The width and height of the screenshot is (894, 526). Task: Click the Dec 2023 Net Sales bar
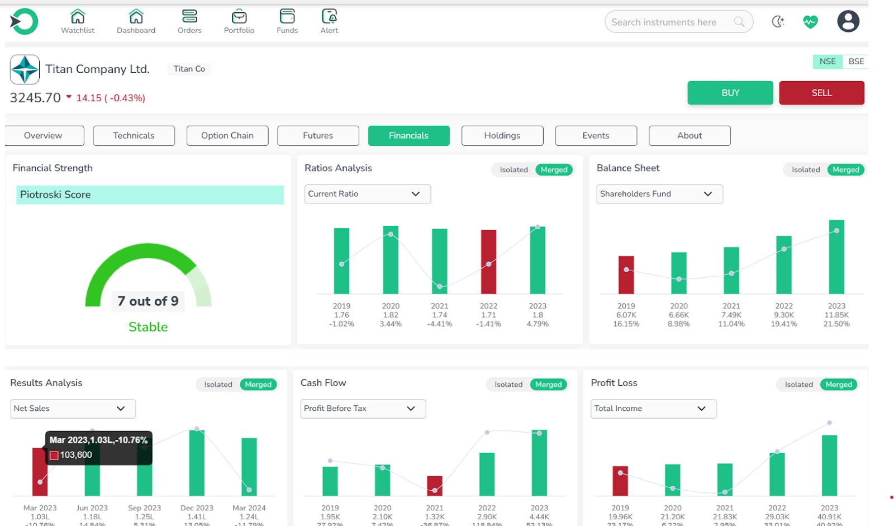[x=197, y=463]
